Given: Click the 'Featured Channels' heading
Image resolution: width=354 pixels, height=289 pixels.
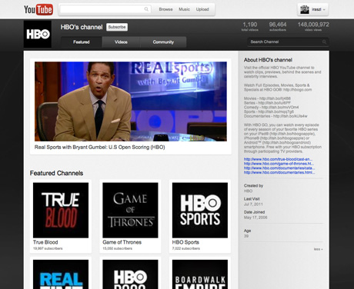Looking at the screenshot, I should [56, 173].
